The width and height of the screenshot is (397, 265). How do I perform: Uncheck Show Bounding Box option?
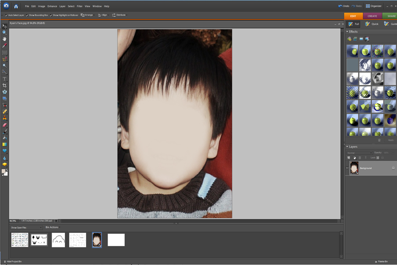tap(27, 15)
